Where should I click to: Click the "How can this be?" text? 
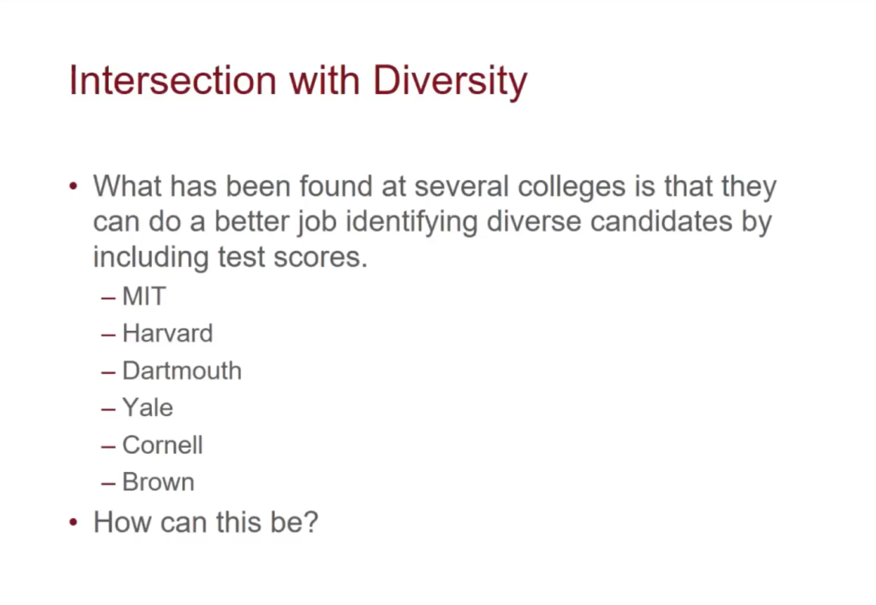pyautogui.click(x=205, y=522)
